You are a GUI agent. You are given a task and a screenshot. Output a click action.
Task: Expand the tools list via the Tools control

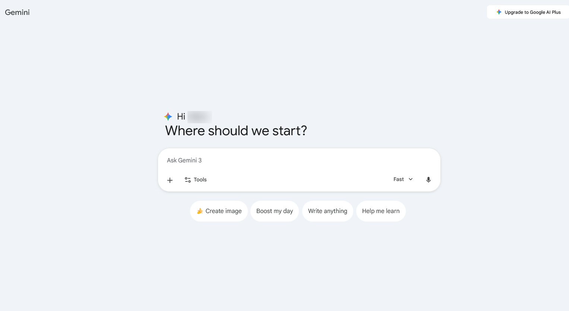point(195,180)
